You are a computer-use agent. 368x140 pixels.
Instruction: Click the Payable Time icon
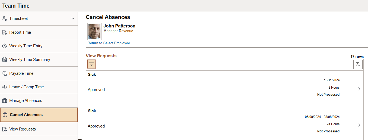pyautogui.click(x=4, y=73)
